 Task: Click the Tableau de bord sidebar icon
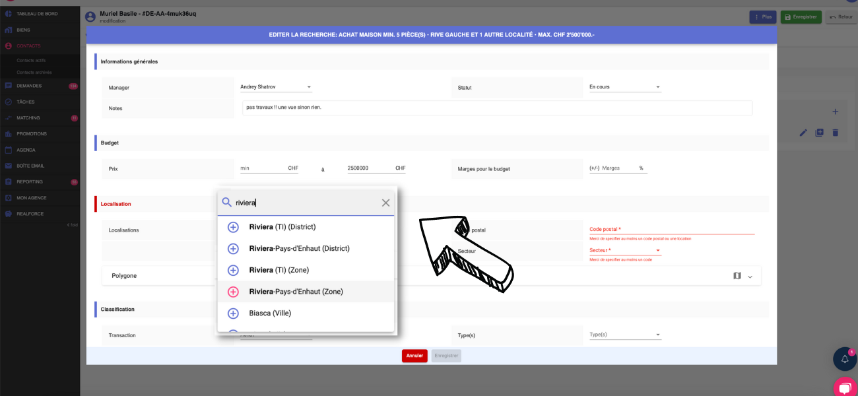9,14
